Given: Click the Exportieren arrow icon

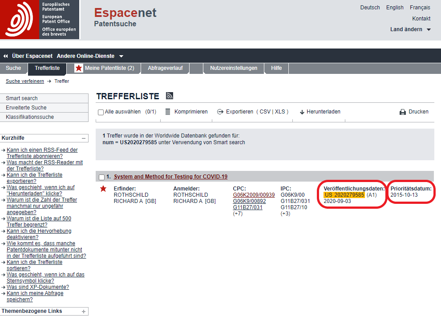Looking at the screenshot, I should coord(220,112).
